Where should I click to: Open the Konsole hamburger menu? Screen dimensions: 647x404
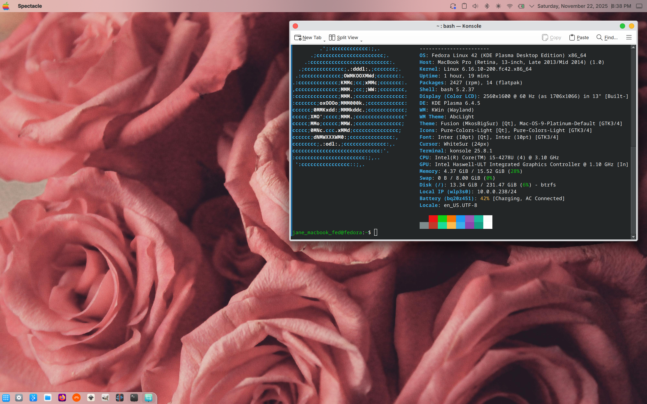pyautogui.click(x=629, y=37)
